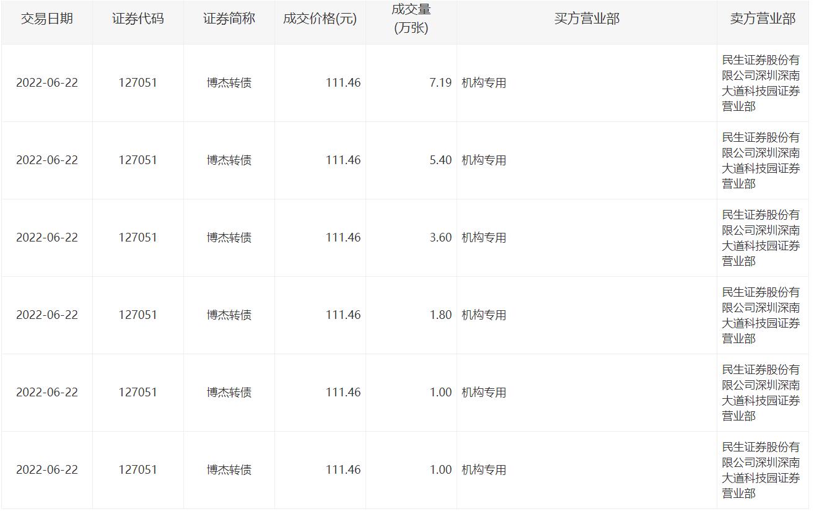Click the 卖方营业部 column header

tap(763, 19)
